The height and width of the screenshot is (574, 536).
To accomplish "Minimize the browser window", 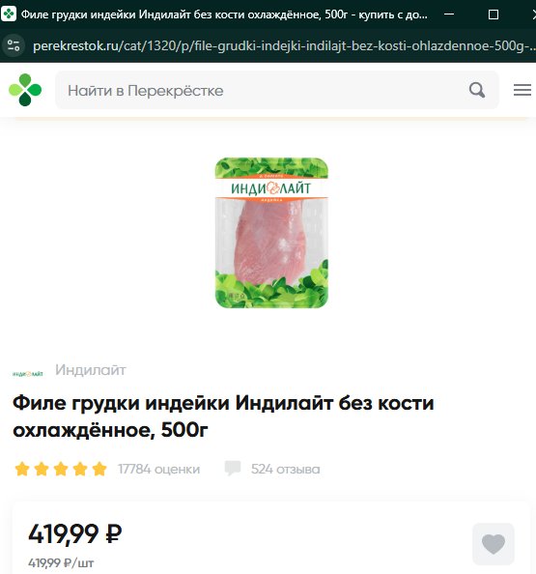I will coord(449,14).
